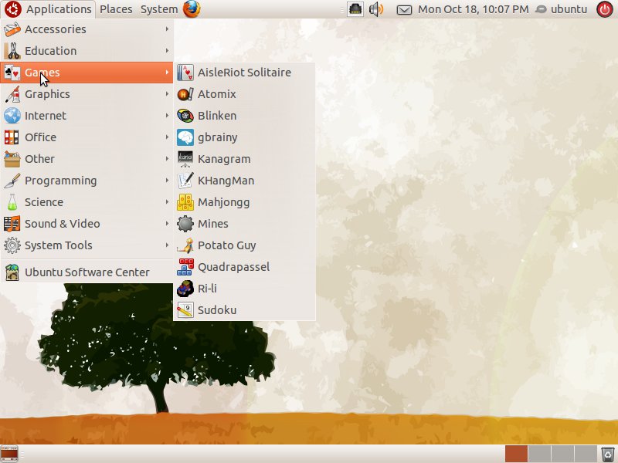Switch to the fourth workspace

point(586,454)
